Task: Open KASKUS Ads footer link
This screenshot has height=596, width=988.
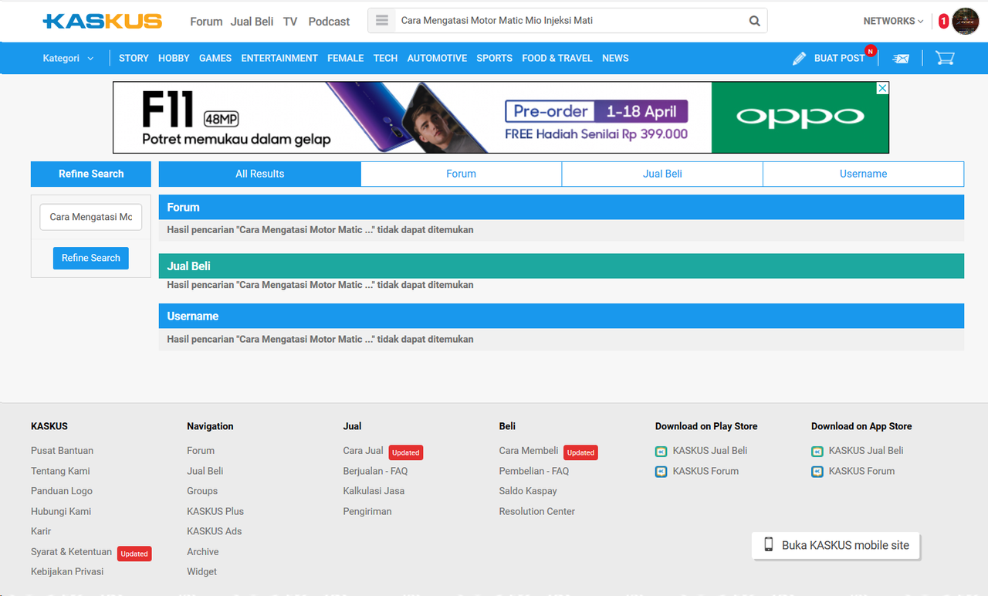Action: (214, 531)
